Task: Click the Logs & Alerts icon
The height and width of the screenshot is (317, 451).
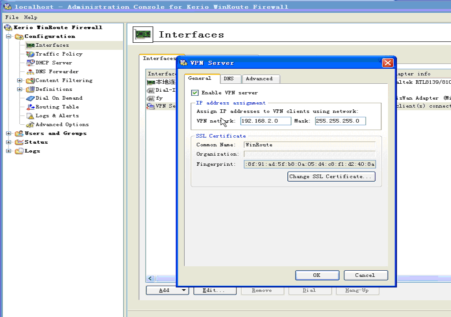Action: [x=30, y=116]
